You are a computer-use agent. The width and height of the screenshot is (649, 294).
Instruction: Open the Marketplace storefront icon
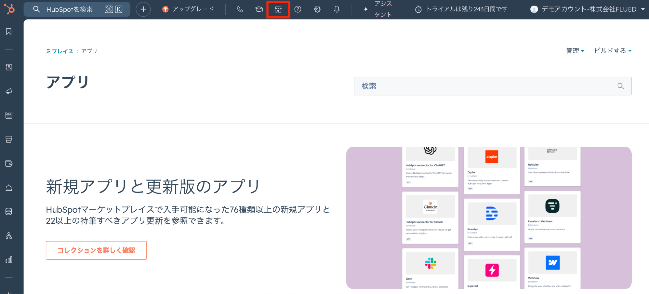click(278, 9)
